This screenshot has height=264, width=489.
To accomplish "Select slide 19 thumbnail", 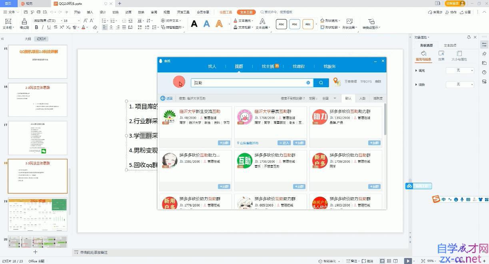I will coord(38,214).
